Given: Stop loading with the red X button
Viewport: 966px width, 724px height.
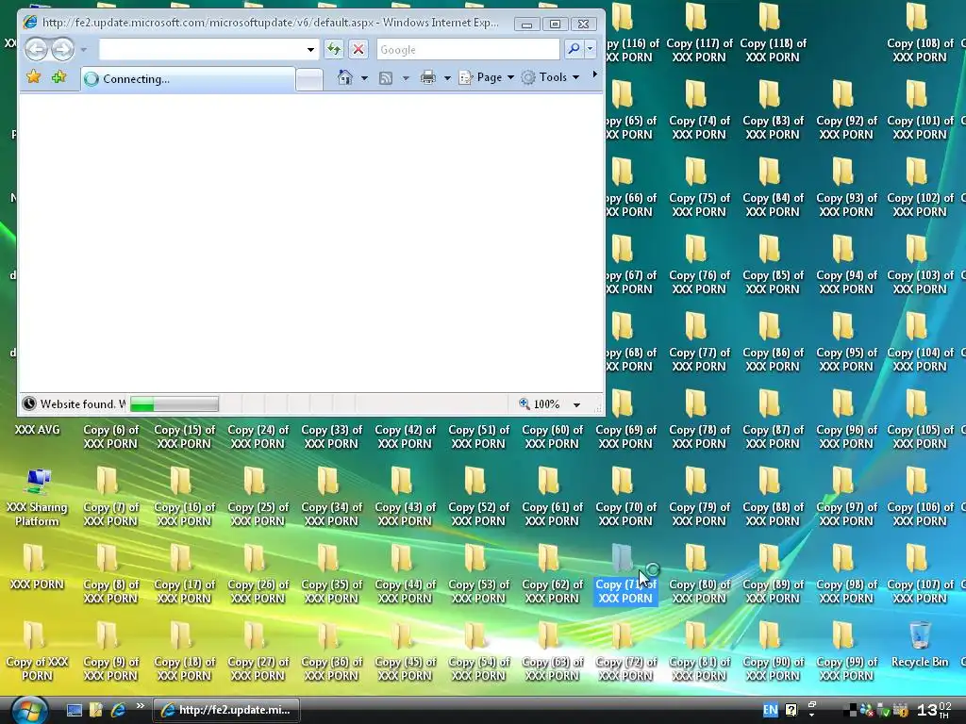Looking at the screenshot, I should [x=358, y=49].
